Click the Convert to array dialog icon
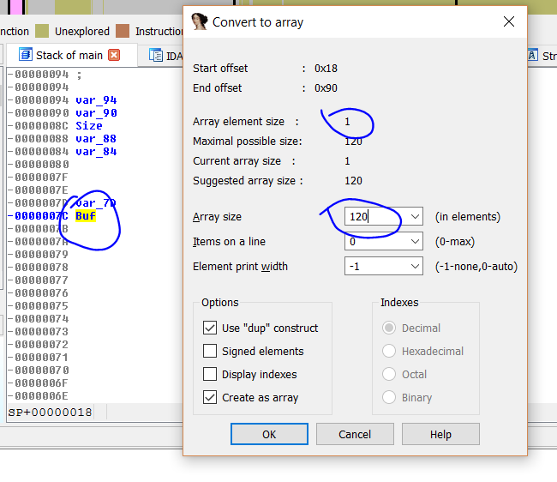 [200, 22]
